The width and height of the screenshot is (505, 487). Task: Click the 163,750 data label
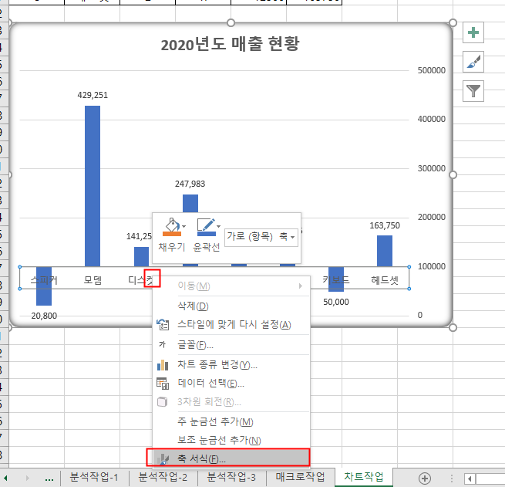385,225
